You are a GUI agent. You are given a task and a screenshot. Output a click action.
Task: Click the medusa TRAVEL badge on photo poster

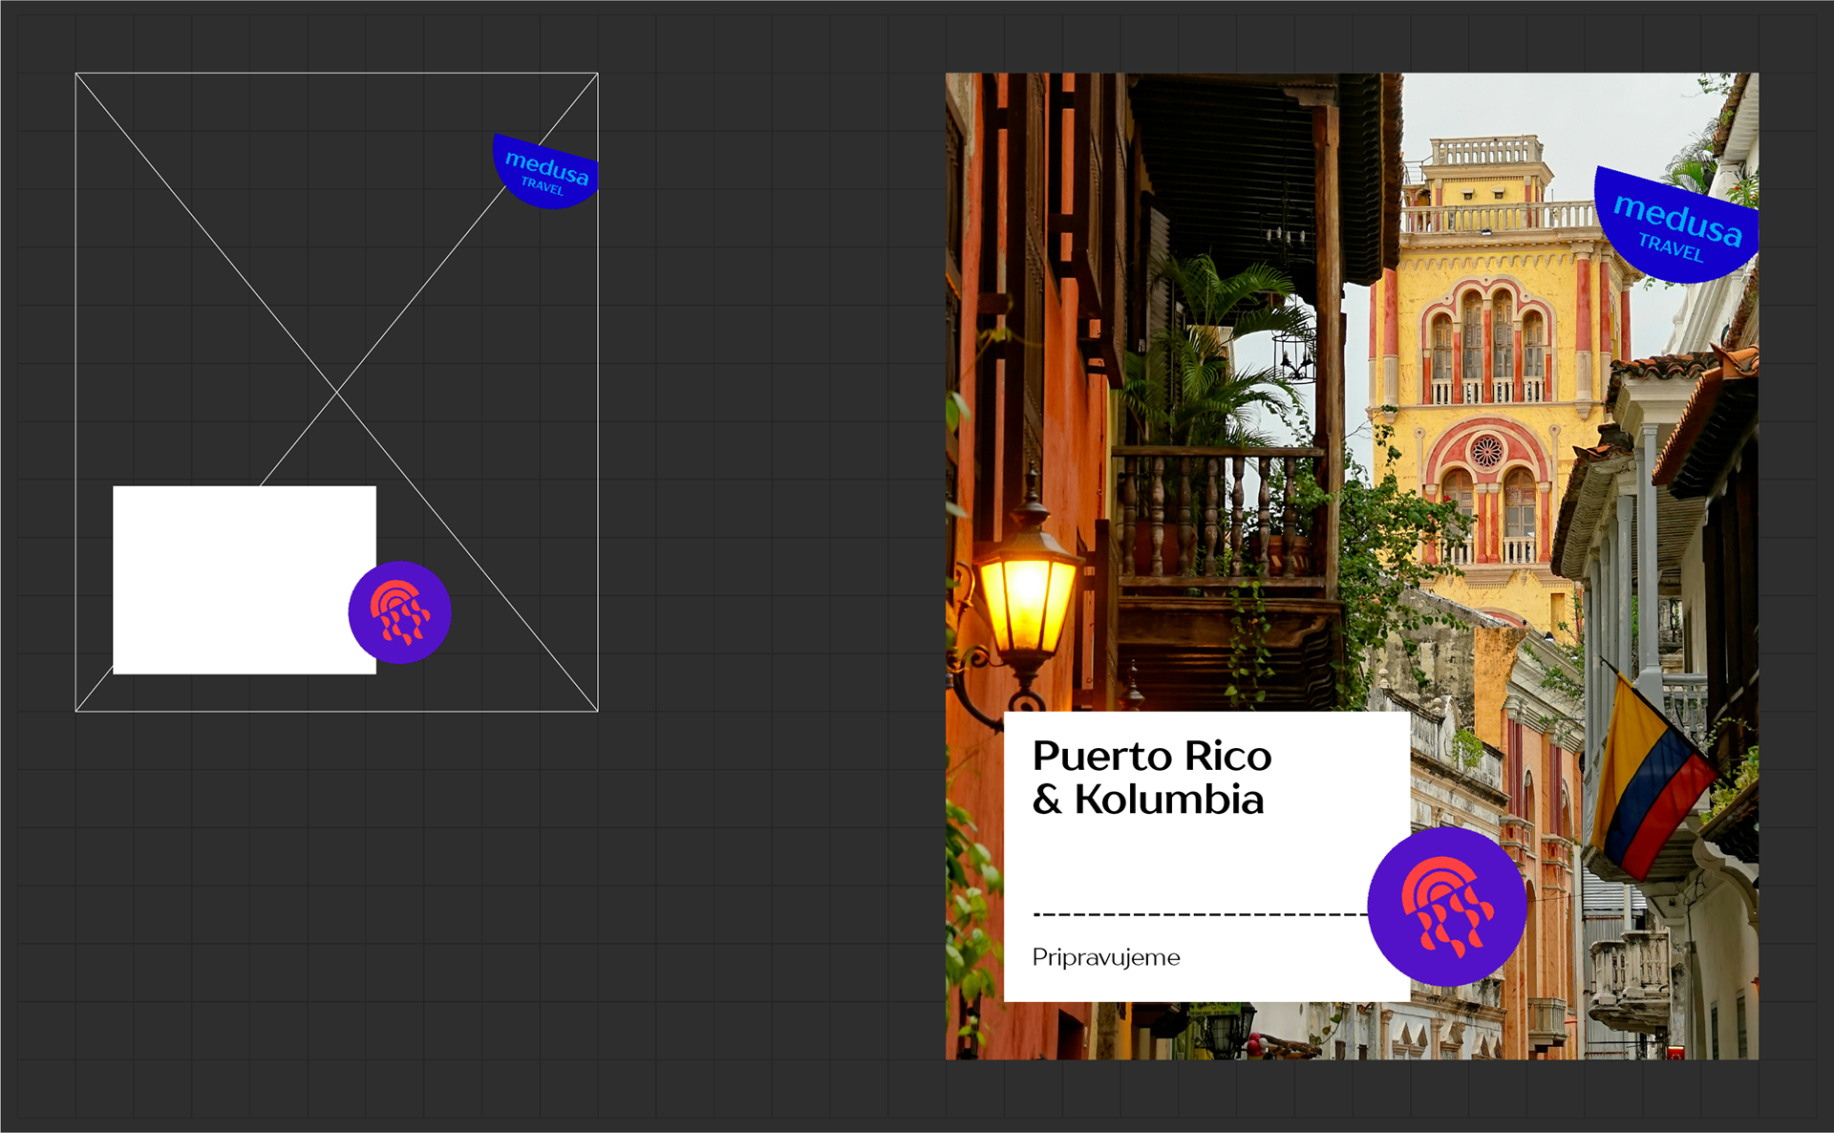(x=1676, y=225)
